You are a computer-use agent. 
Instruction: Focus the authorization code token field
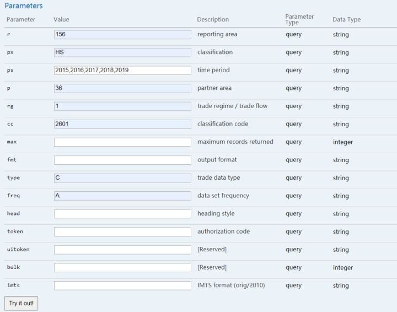(x=122, y=232)
